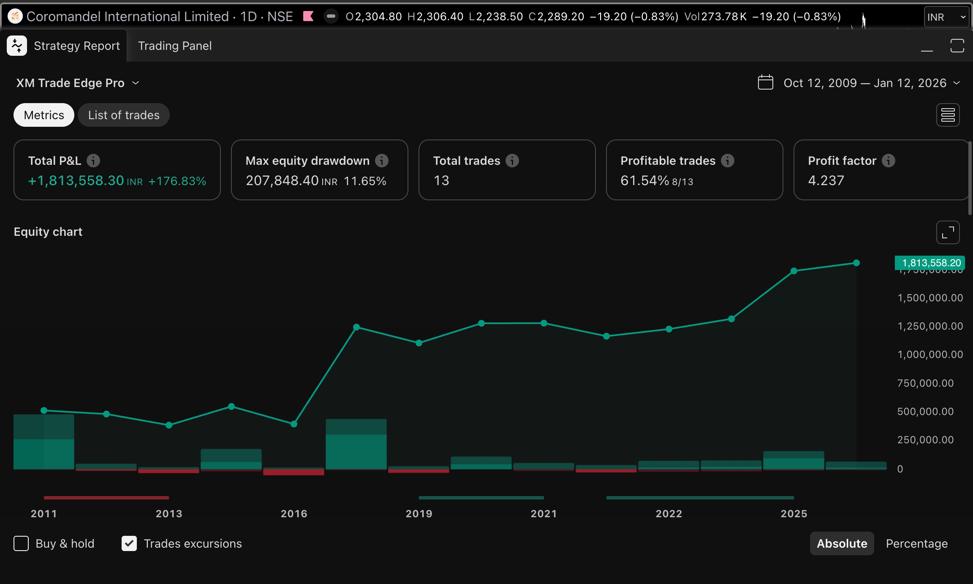Viewport: 973px width, 584px height.
Task: Expand the equity chart to fullscreen
Action: point(948,232)
